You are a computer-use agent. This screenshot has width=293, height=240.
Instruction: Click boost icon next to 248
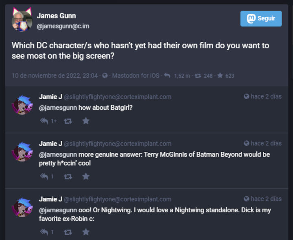(198, 76)
